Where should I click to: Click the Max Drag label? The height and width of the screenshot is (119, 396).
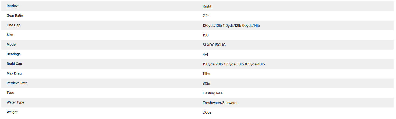coord(14,73)
